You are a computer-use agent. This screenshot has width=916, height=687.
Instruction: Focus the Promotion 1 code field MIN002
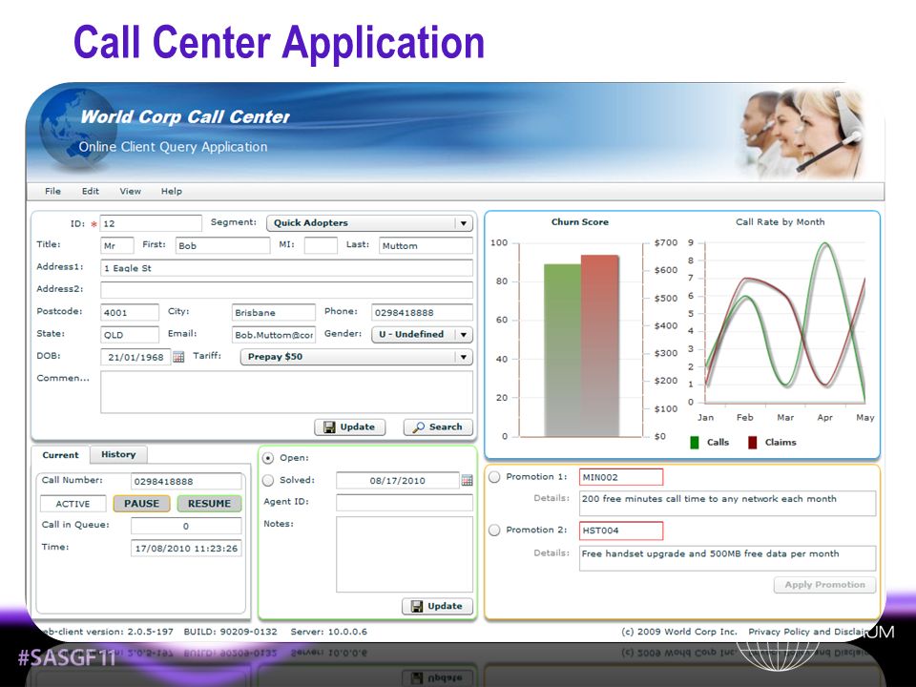(x=621, y=477)
